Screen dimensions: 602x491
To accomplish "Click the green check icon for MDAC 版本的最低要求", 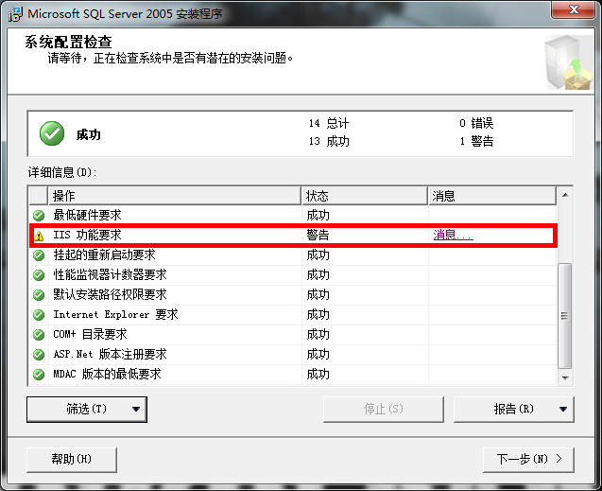I will (39, 375).
